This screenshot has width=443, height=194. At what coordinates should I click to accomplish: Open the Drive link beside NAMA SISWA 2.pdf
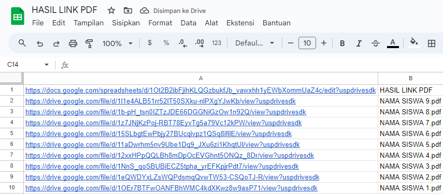(x=173, y=177)
